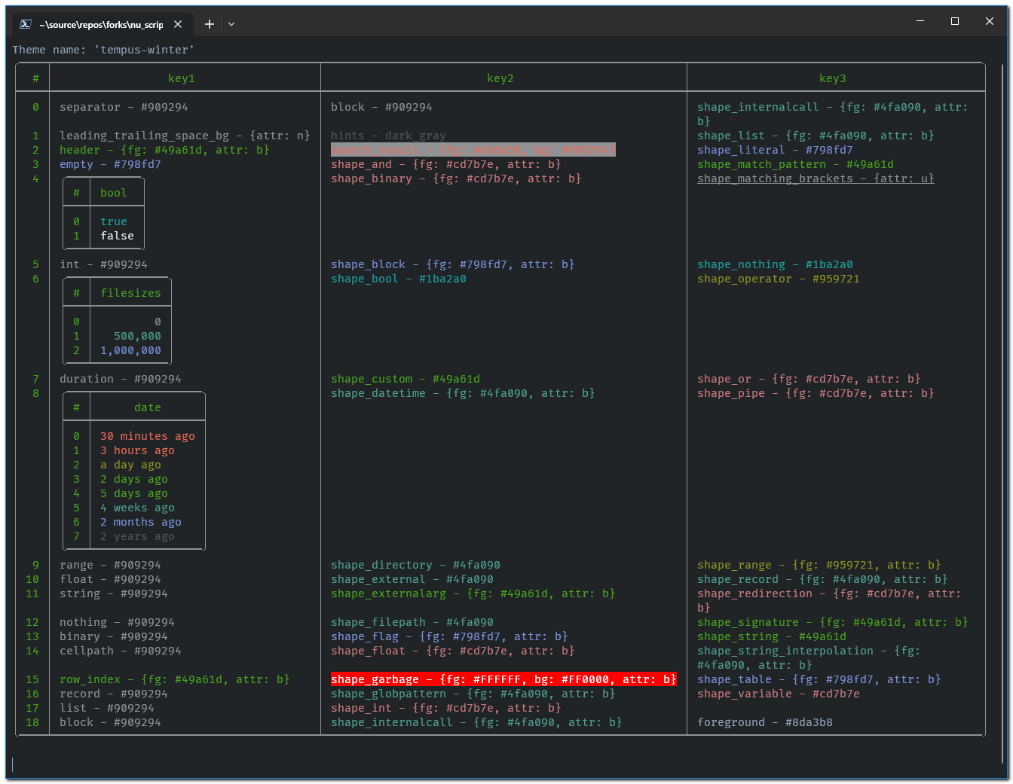Click 'cellpath - #909294' entry

(121, 651)
